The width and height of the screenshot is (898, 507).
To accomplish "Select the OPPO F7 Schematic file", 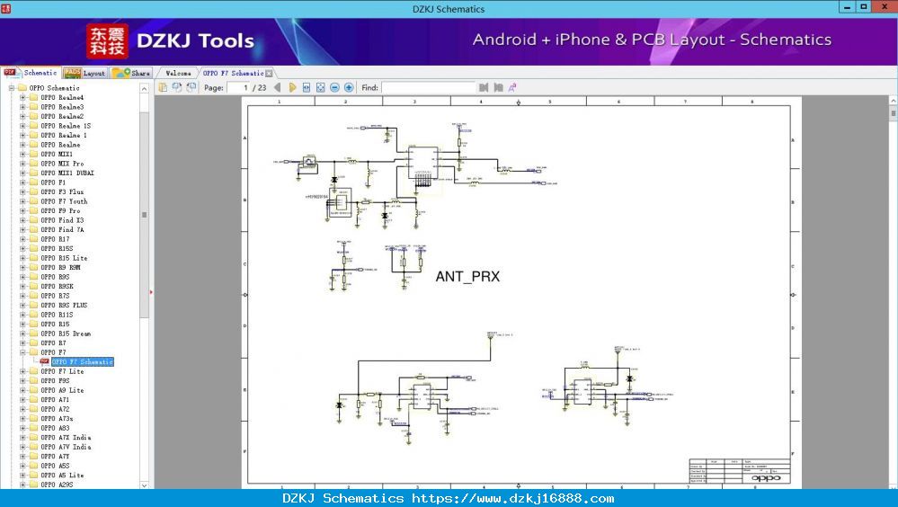I will tap(83, 362).
